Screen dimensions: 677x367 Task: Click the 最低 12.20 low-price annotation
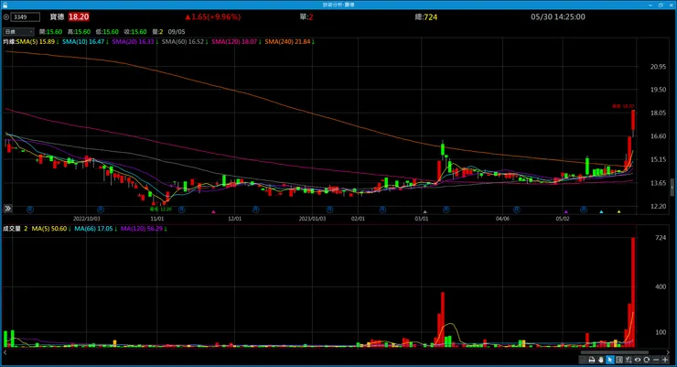click(161, 209)
